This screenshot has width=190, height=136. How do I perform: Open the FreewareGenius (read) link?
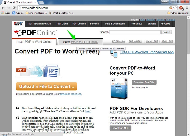coord(88,111)
